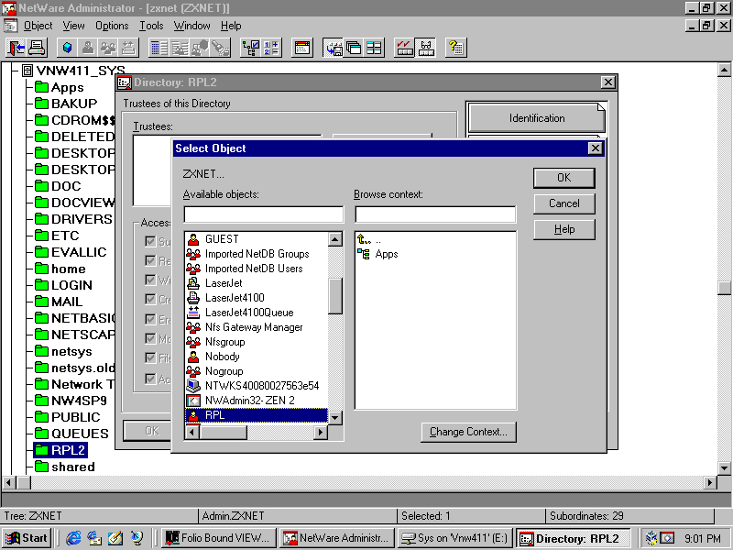Open the Identification page tab

click(x=537, y=118)
